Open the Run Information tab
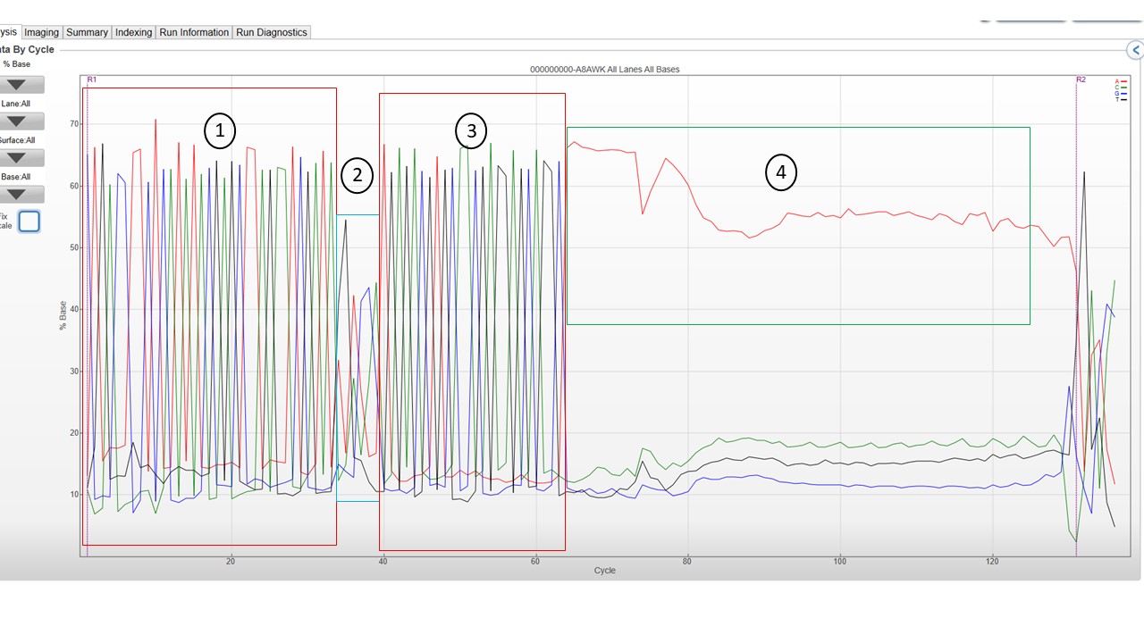Image resolution: width=1144 pixels, height=643 pixels. pyautogui.click(x=194, y=32)
